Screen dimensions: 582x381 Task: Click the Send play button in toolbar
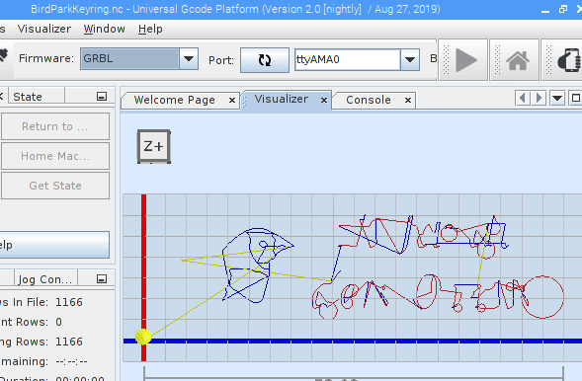click(466, 59)
